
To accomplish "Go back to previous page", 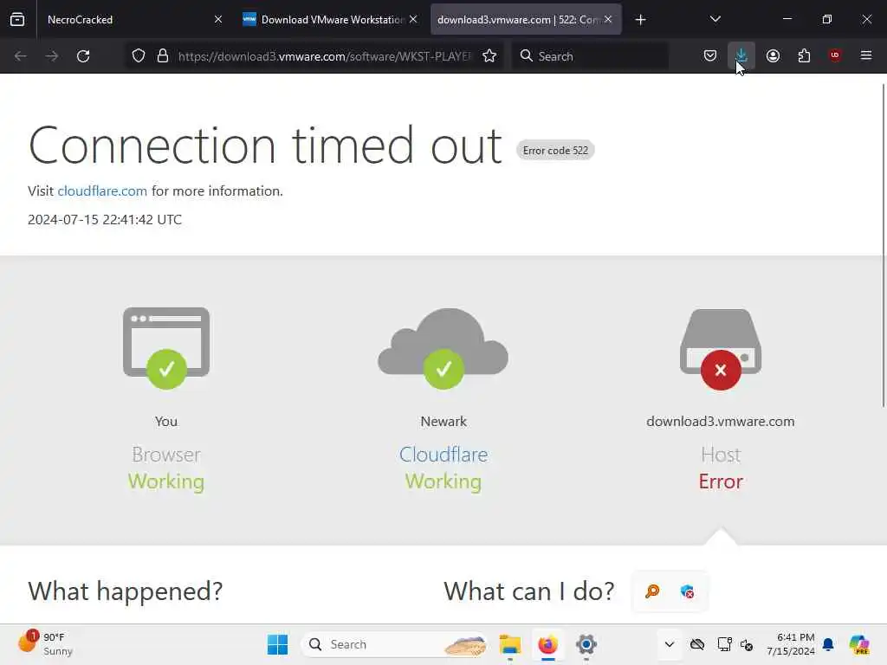I will click(x=21, y=56).
